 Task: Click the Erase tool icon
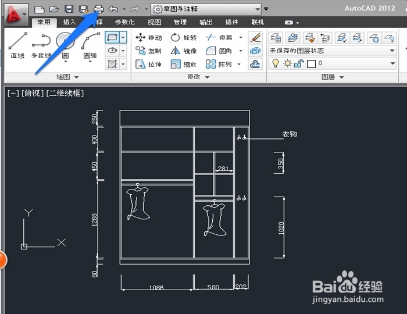pyautogui.click(x=255, y=37)
